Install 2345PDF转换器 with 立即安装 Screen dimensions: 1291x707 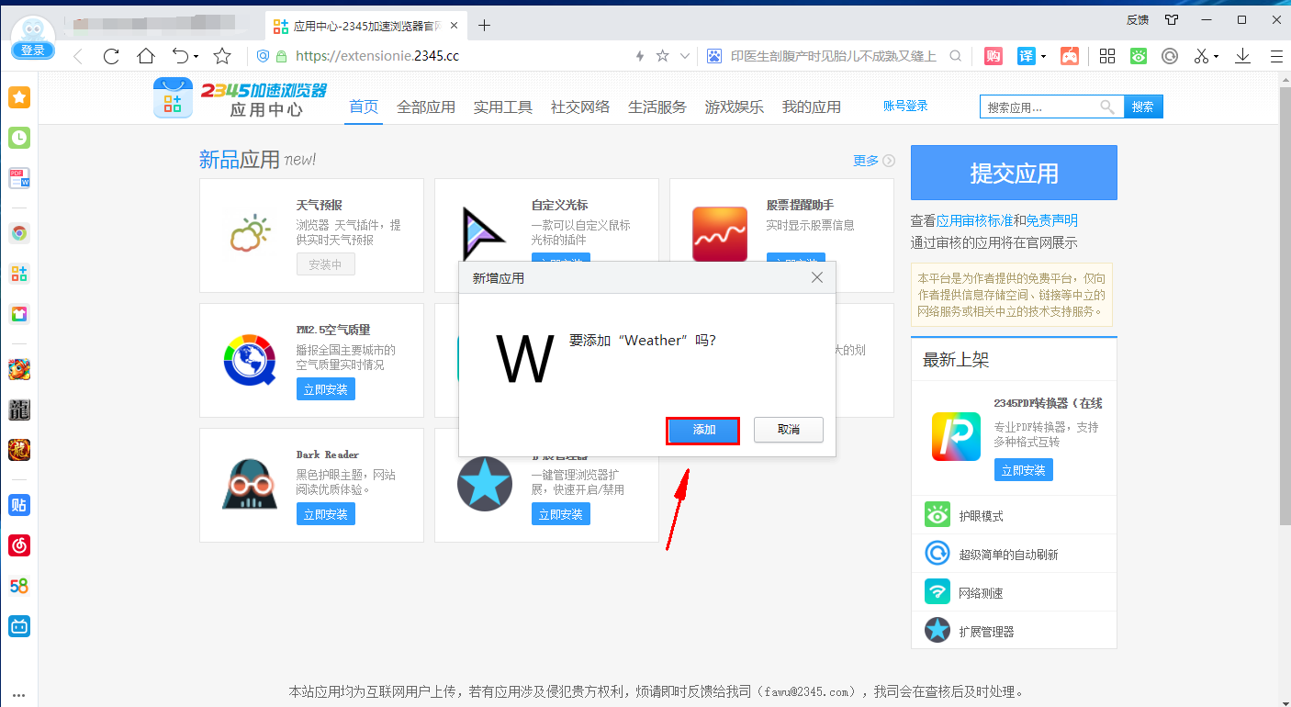1024,470
